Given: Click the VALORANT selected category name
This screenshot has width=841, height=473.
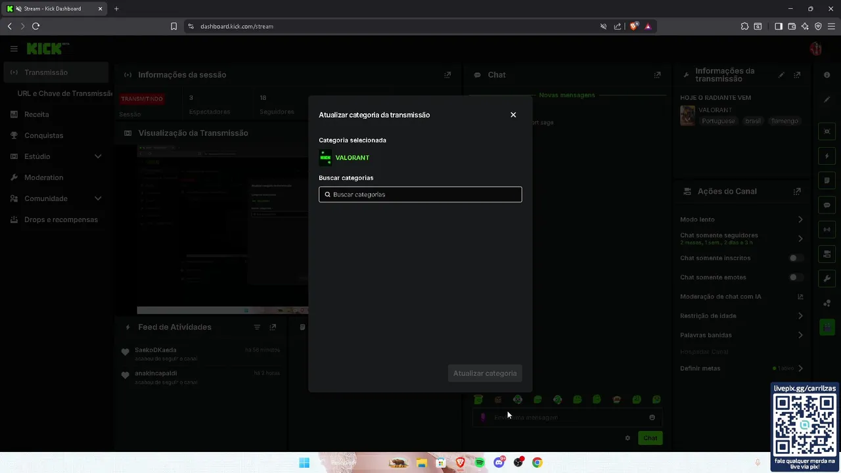Looking at the screenshot, I should click(352, 158).
